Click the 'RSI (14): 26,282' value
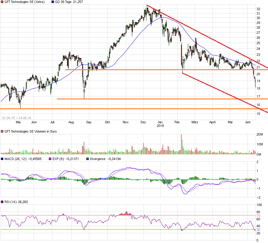268x243 pixels. tap(16, 202)
